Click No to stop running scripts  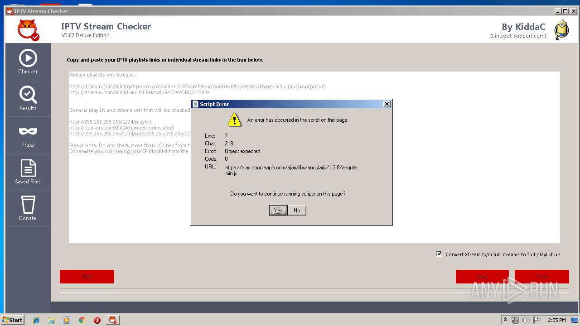pos(297,210)
